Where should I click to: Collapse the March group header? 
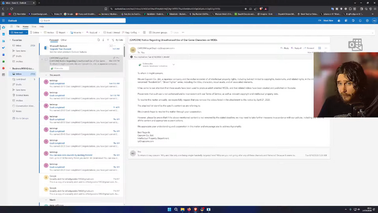pyautogui.click(x=46, y=200)
